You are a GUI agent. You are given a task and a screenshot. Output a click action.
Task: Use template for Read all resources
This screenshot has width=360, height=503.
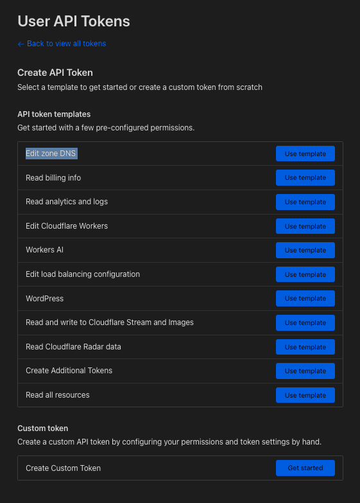click(305, 395)
